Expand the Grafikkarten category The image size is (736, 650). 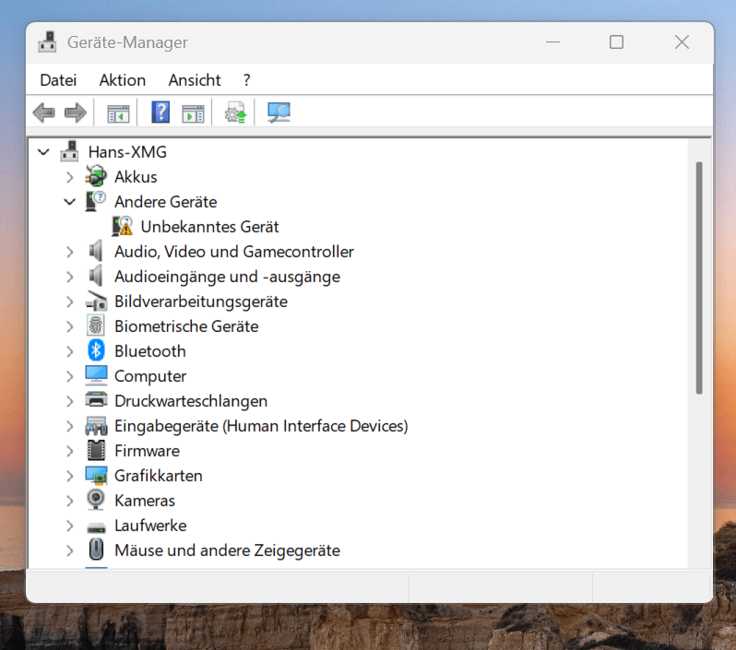pyautogui.click(x=70, y=476)
